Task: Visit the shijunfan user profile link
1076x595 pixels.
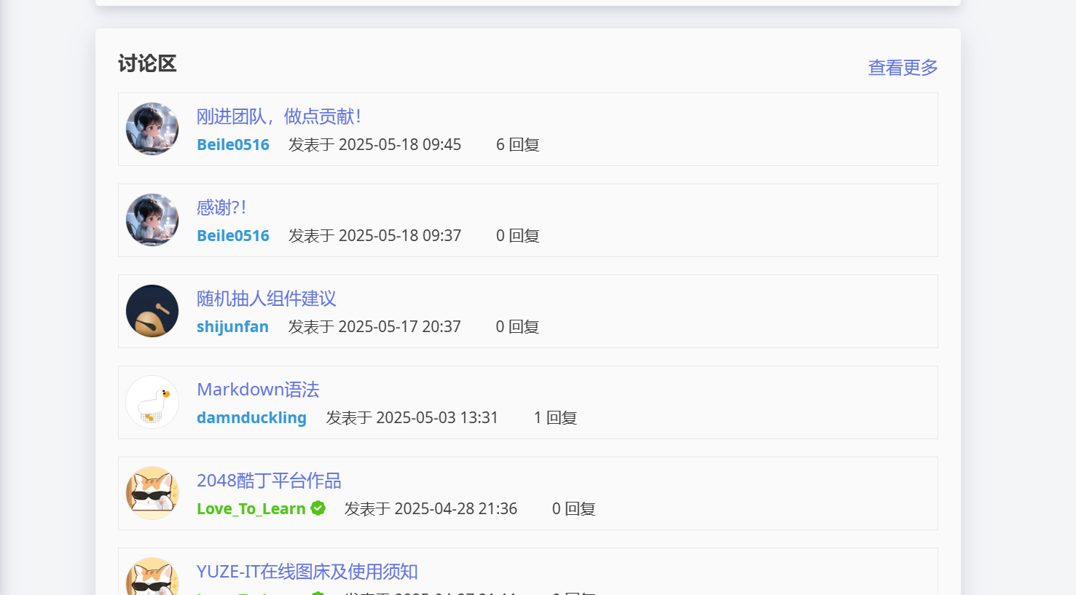Action: 232,327
